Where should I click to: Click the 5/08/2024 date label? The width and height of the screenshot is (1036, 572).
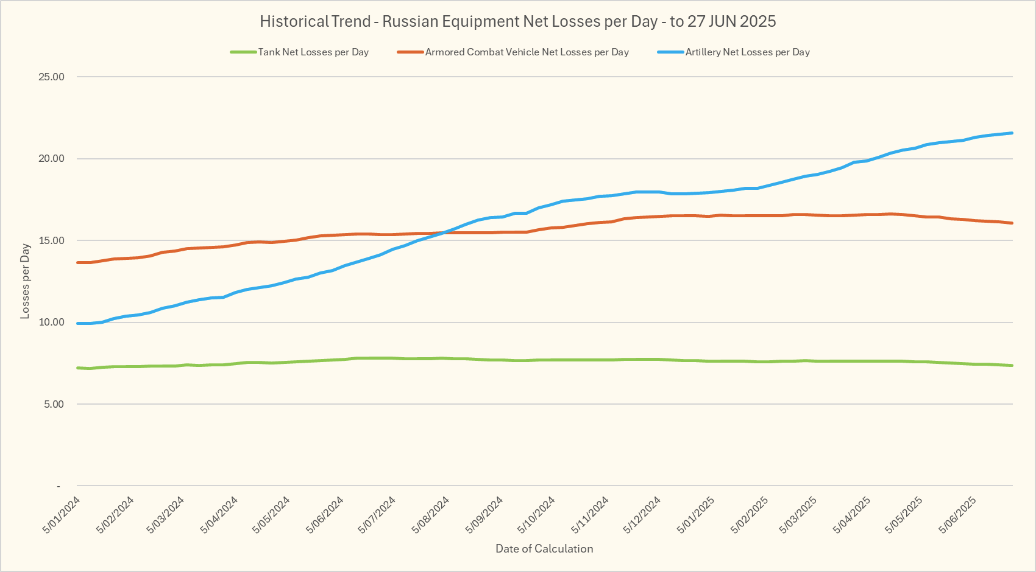(x=431, y=515)
